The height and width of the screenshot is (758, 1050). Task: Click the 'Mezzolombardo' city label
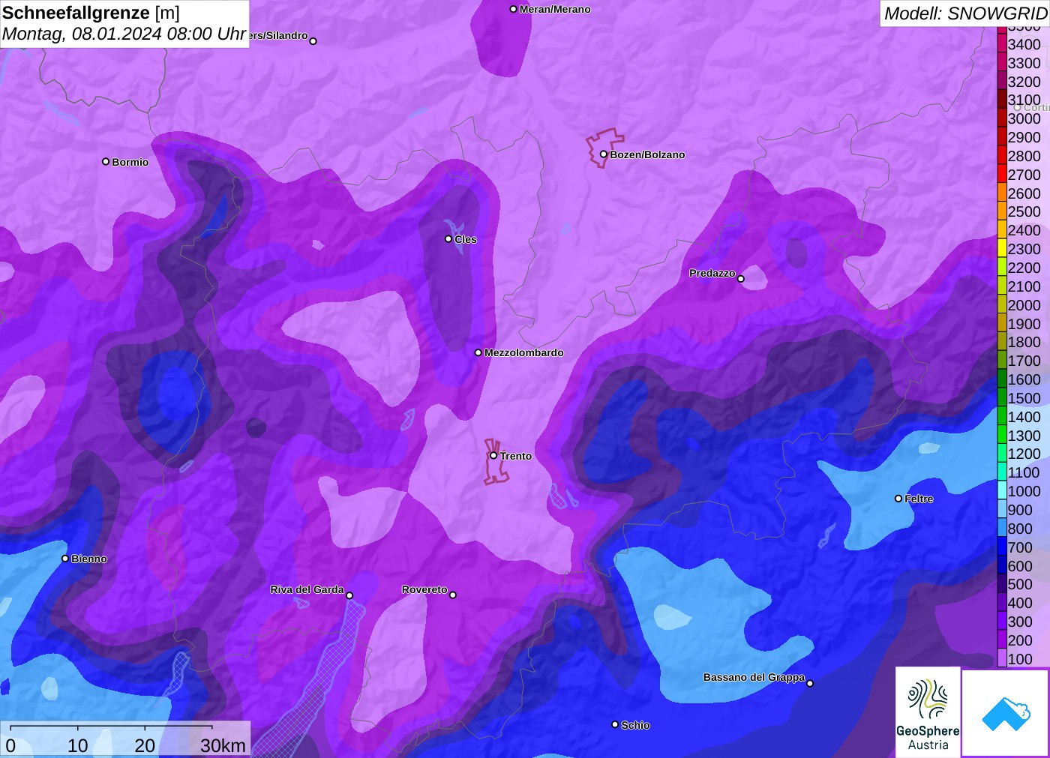(524, 352)
